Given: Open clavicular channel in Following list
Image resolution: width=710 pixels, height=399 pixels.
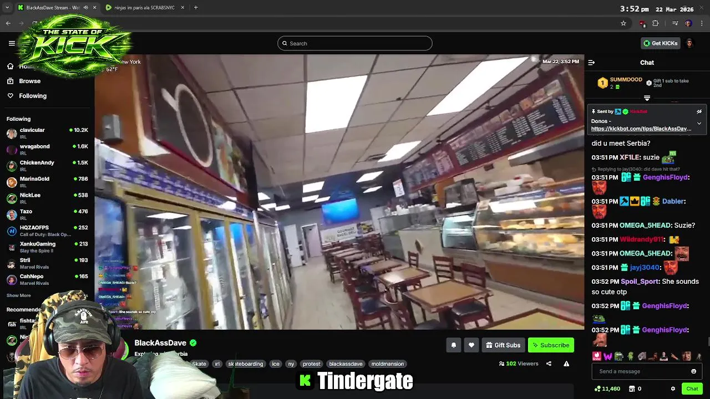Looking at the screenshot, I should (x=47, y=134).
